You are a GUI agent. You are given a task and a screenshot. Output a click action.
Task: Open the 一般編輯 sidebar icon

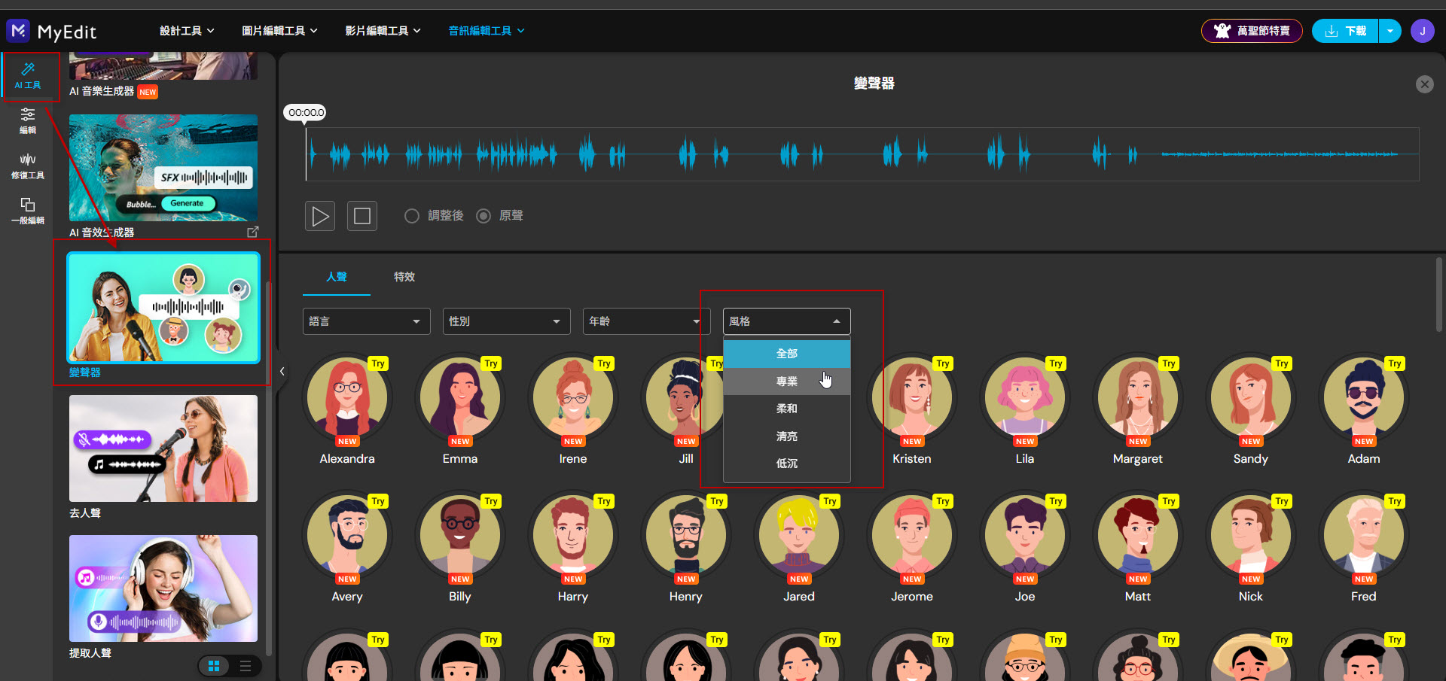pyautogui.click(x=28, y=211)
